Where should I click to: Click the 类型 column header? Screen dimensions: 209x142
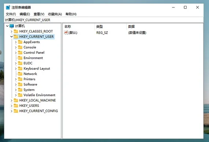point(111,26)
